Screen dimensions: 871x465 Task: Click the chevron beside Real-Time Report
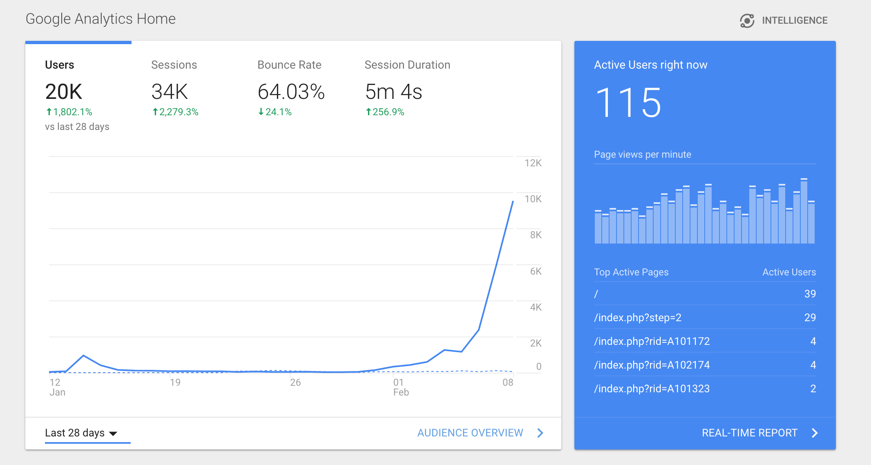coord(815,433)
